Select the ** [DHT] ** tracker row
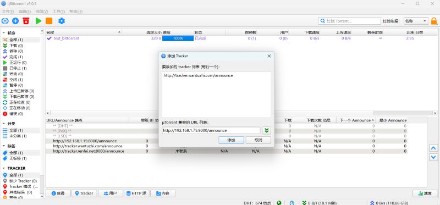 pos(227,126)
